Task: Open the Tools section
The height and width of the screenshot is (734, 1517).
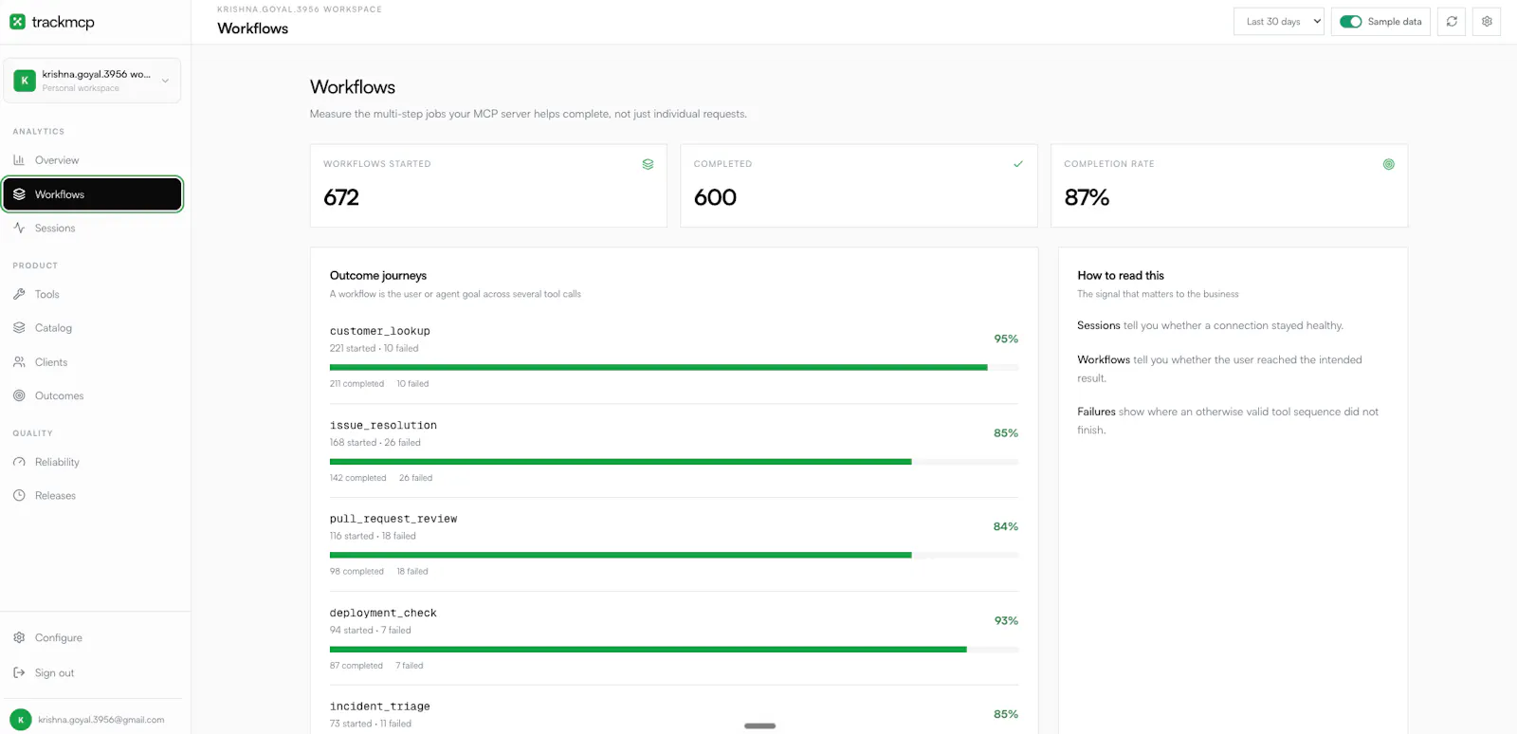Action: (92, 295)
